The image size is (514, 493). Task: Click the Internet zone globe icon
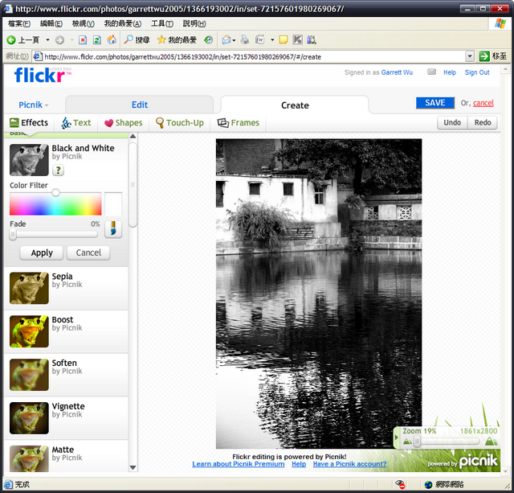428,484
